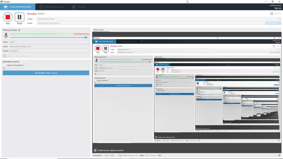Click the Sign out link
The width and height of the screenshot is (283, 159).
[x=277, y=8]
